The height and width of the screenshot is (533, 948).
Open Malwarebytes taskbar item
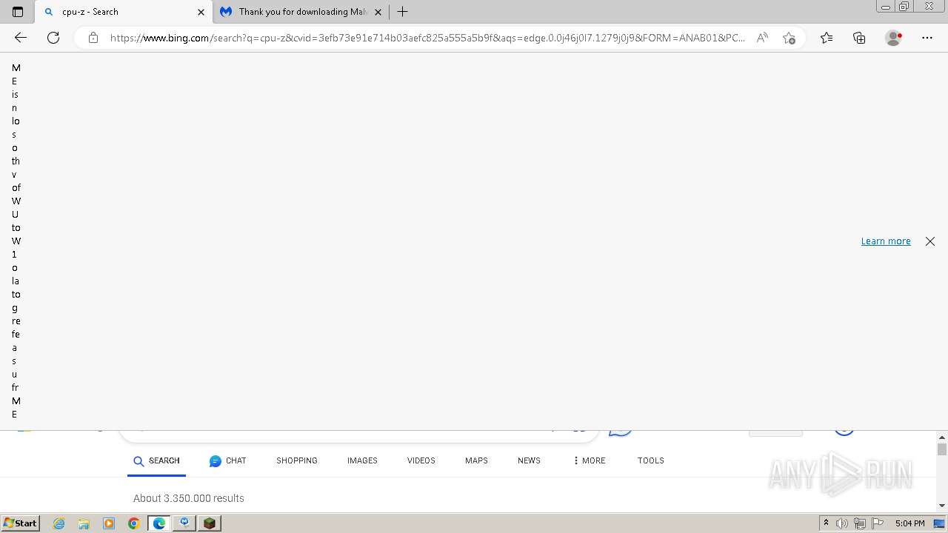click(184, 523)
